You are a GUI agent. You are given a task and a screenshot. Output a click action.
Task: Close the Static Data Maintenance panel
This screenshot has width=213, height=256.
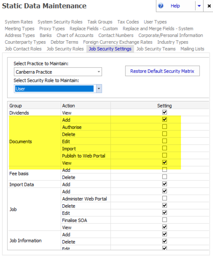(209, 6)
